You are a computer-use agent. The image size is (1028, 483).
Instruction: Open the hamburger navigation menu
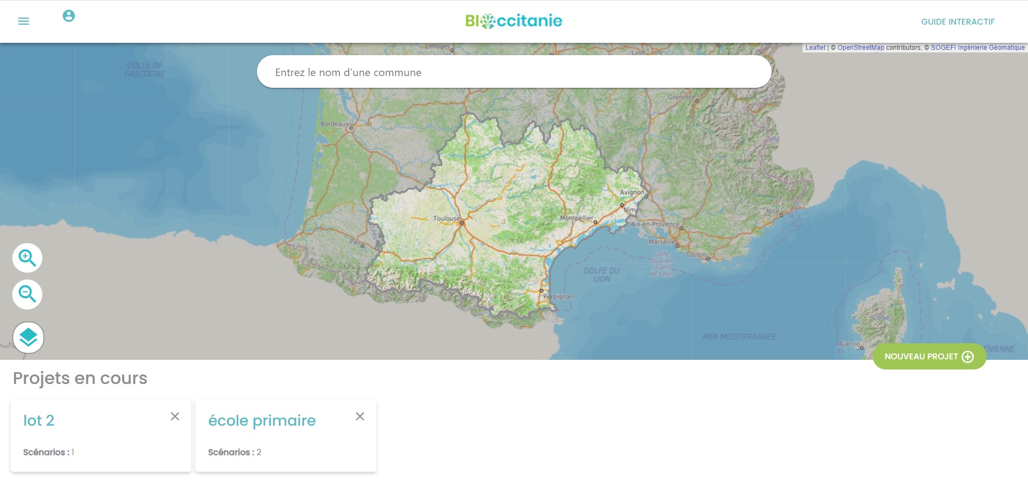pyautogui.click(x=24, y=21)
